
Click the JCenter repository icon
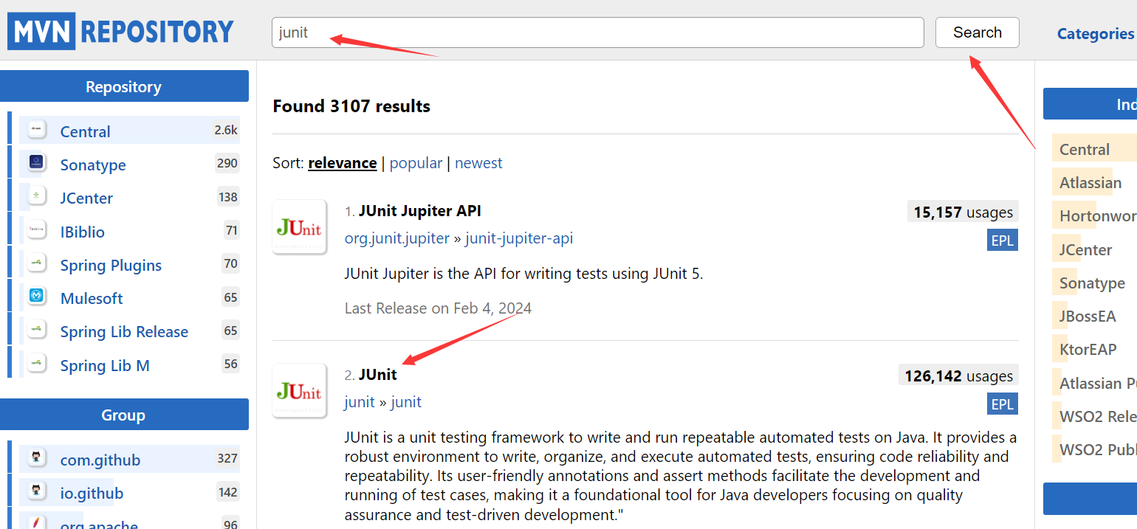(x=36, y=196)
